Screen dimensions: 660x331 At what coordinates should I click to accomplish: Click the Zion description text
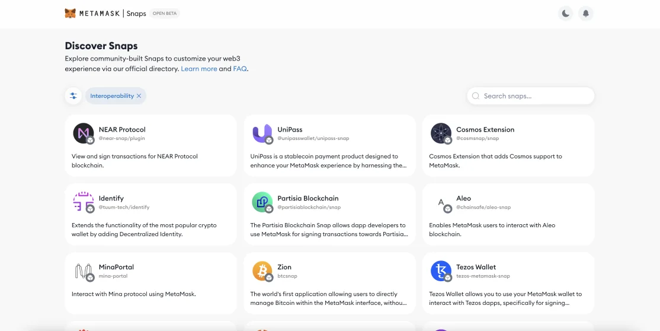point(328,298)
